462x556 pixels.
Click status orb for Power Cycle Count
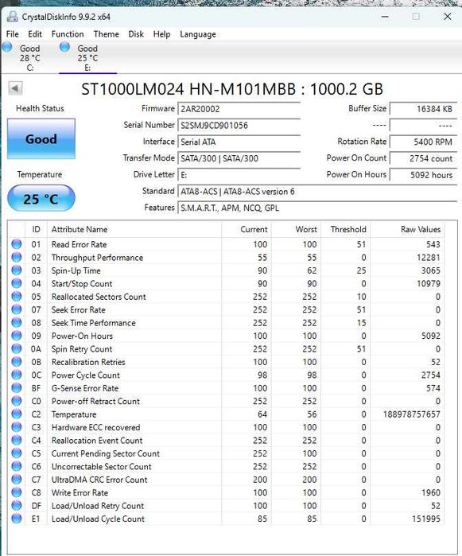pyautogui.click(x=17, y=375)
